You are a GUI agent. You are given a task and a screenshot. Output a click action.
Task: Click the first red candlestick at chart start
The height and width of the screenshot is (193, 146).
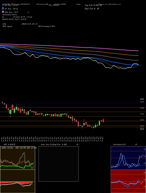point(2,102)
